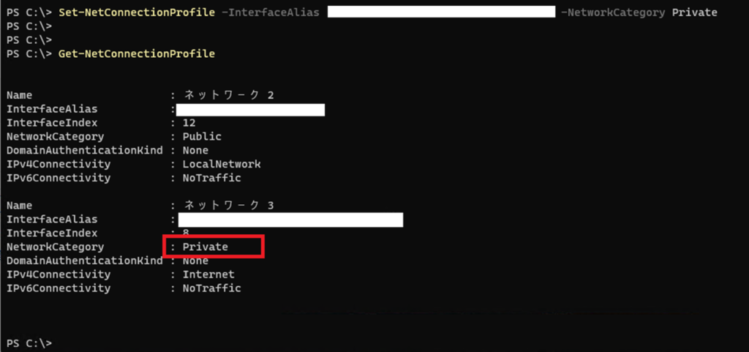Click the Get-NetConnectionProfile command text
Screen dimensions: 749x352
pos(137,54)
